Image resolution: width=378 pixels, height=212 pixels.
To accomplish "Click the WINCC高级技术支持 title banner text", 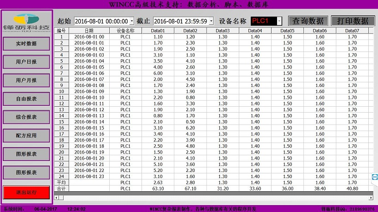I will 189,4.
